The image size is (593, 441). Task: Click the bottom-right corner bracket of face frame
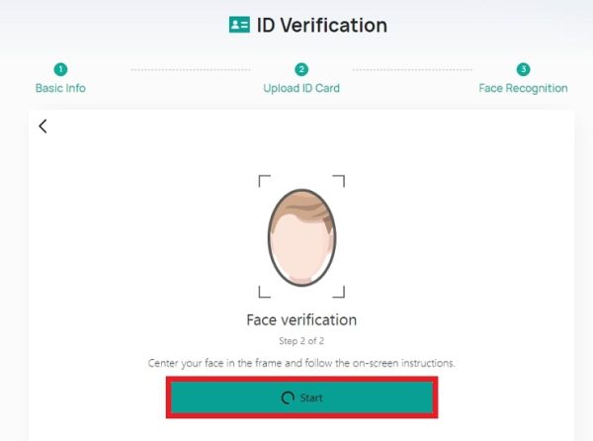(340, 292)
